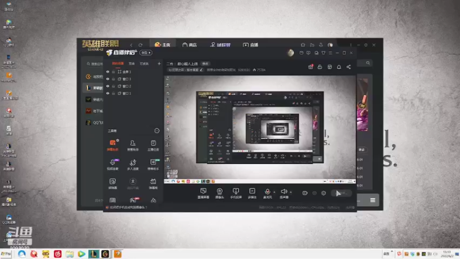Switch to the third scene tab
Screen dimensions: 460x259
point(144,63)
